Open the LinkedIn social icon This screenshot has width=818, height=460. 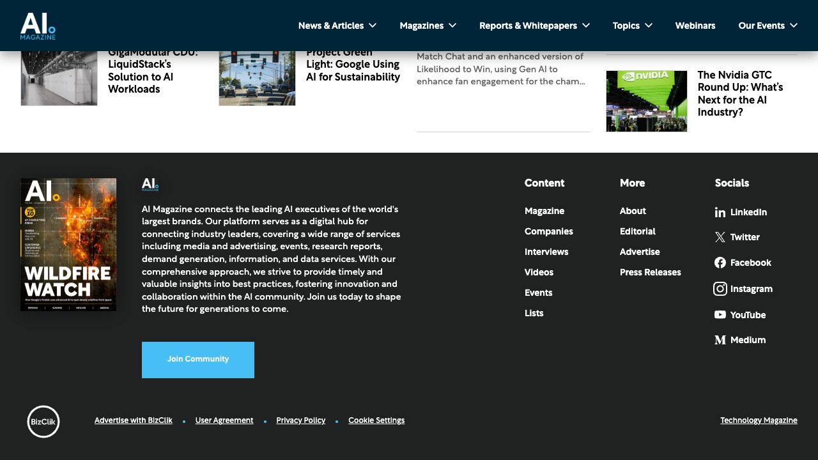(x=720, y=213)
